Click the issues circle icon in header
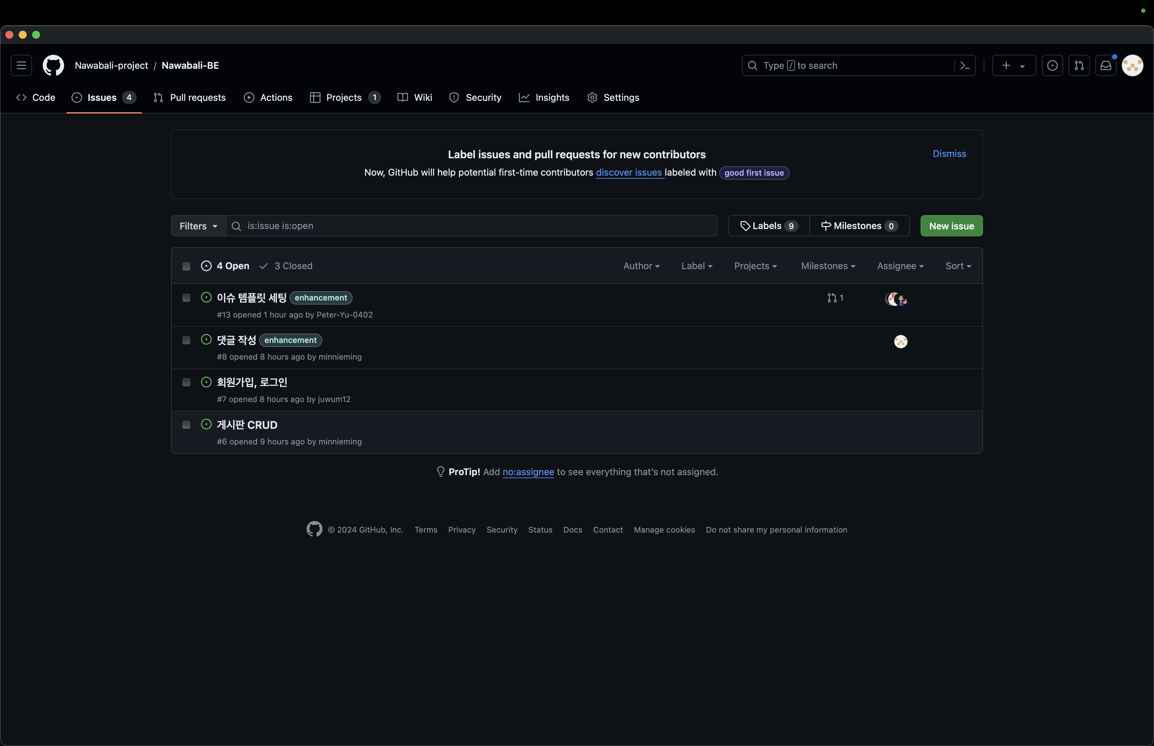Image resolution: width=1154 pixels, height=746 pixels. click(x=1052, y=65)
